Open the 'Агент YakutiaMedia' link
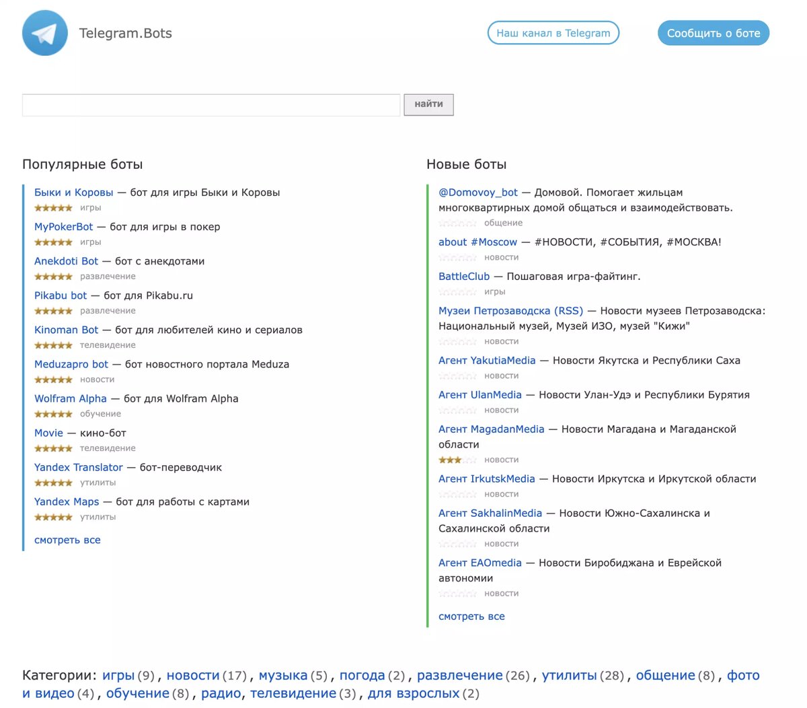 pos(487,361)
